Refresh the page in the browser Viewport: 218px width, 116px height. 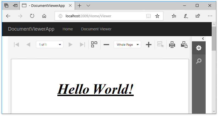(x=32, y=16)
